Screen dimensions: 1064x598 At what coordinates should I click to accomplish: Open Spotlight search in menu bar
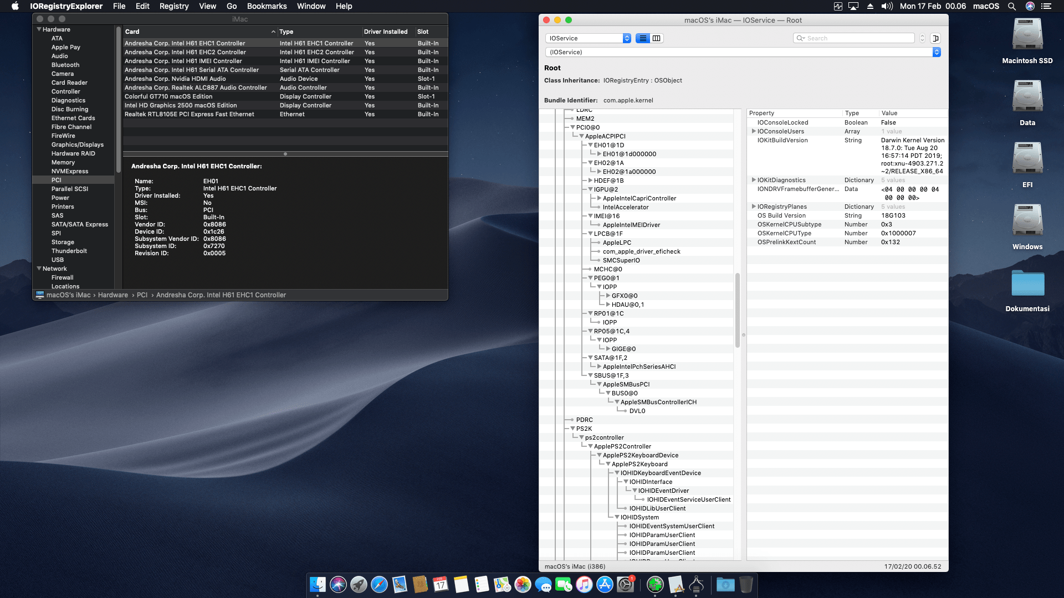point(1011,6)
